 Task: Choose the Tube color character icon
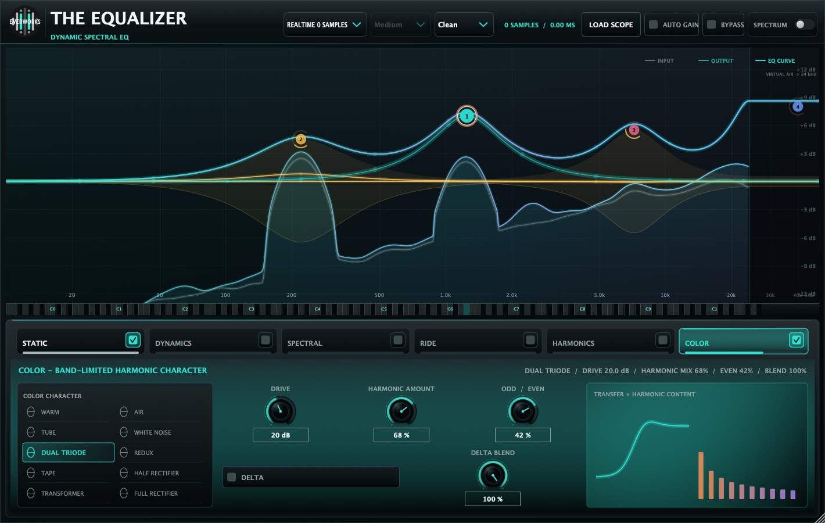(31, 432)
